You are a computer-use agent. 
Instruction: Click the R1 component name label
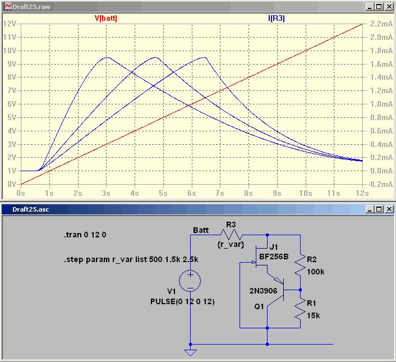click(x=311, y=303)
